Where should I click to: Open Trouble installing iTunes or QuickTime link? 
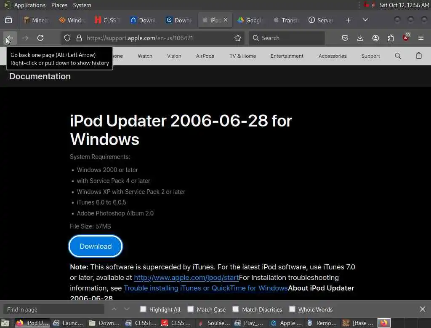(x=205, y=288)
